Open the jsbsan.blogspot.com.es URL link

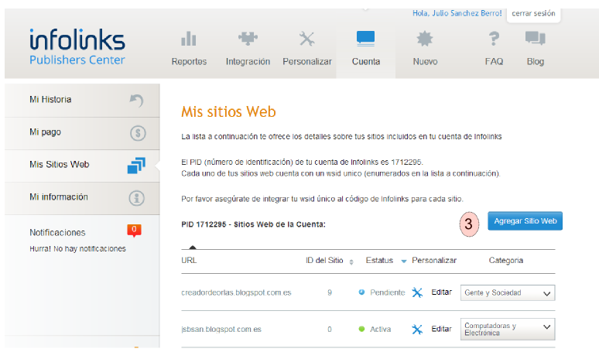pyautogui.click(x=221, y=329)
